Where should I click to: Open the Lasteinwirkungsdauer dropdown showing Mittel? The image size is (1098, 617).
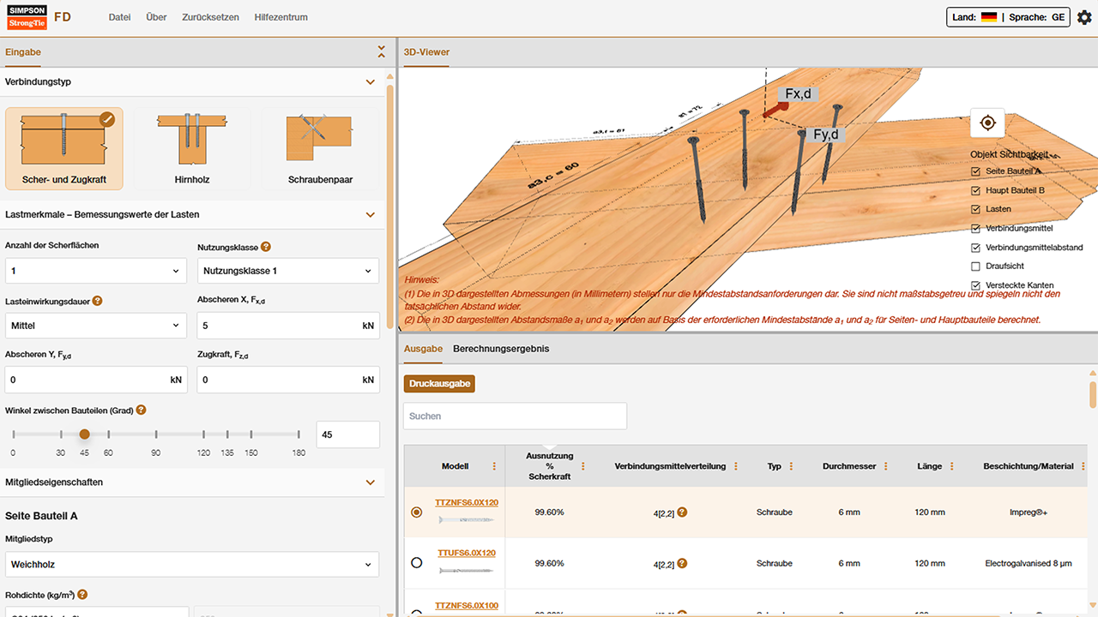tap(95, 326)
